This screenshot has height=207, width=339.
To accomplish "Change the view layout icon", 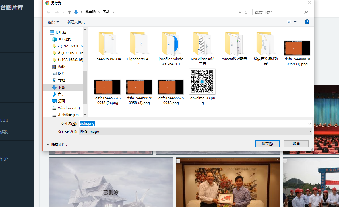I will (x=289, y=22).
